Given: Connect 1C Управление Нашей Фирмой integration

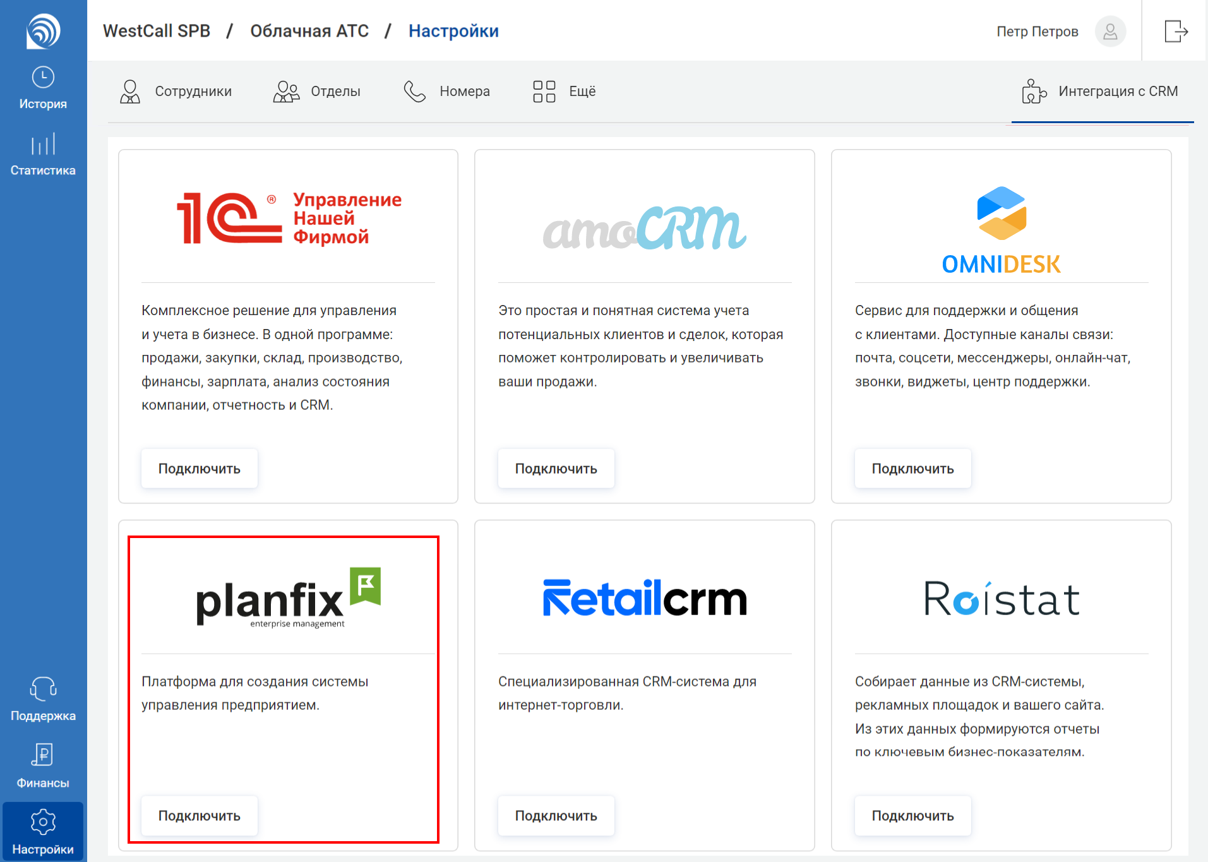Looking at the screenshot, I should (x=200, y=469).
